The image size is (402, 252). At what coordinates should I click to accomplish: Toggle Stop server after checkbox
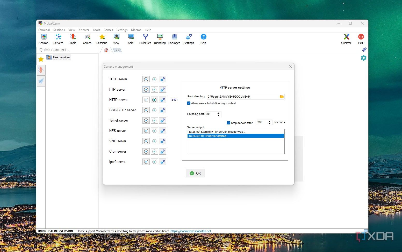[228, 123]
